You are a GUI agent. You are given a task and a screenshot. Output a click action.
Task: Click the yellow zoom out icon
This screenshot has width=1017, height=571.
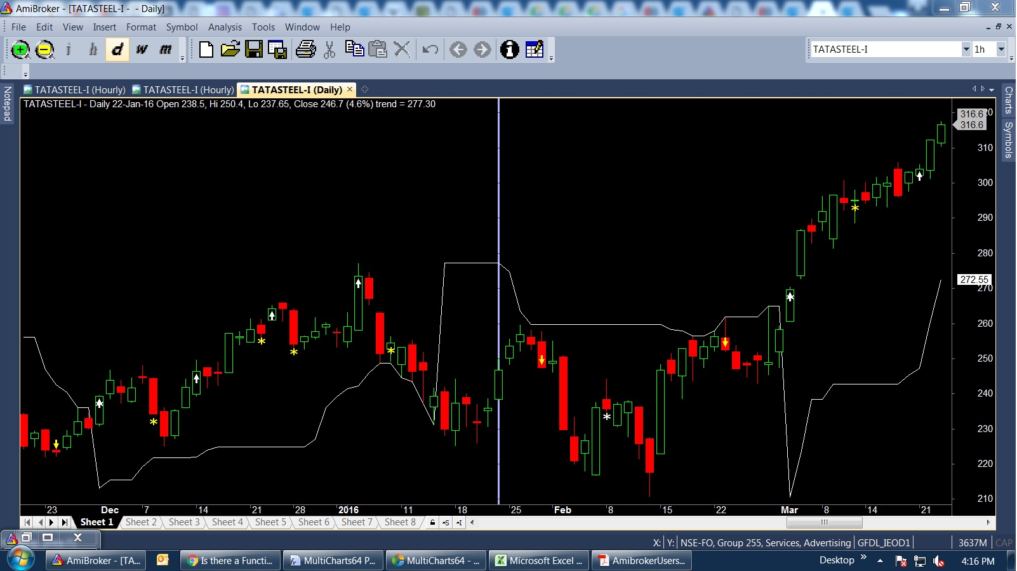click(x=44, y=49)
